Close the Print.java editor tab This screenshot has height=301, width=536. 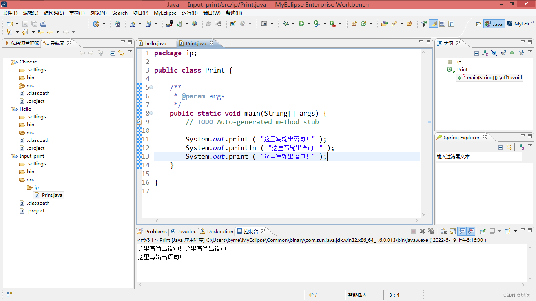click(x=211, y=43)
